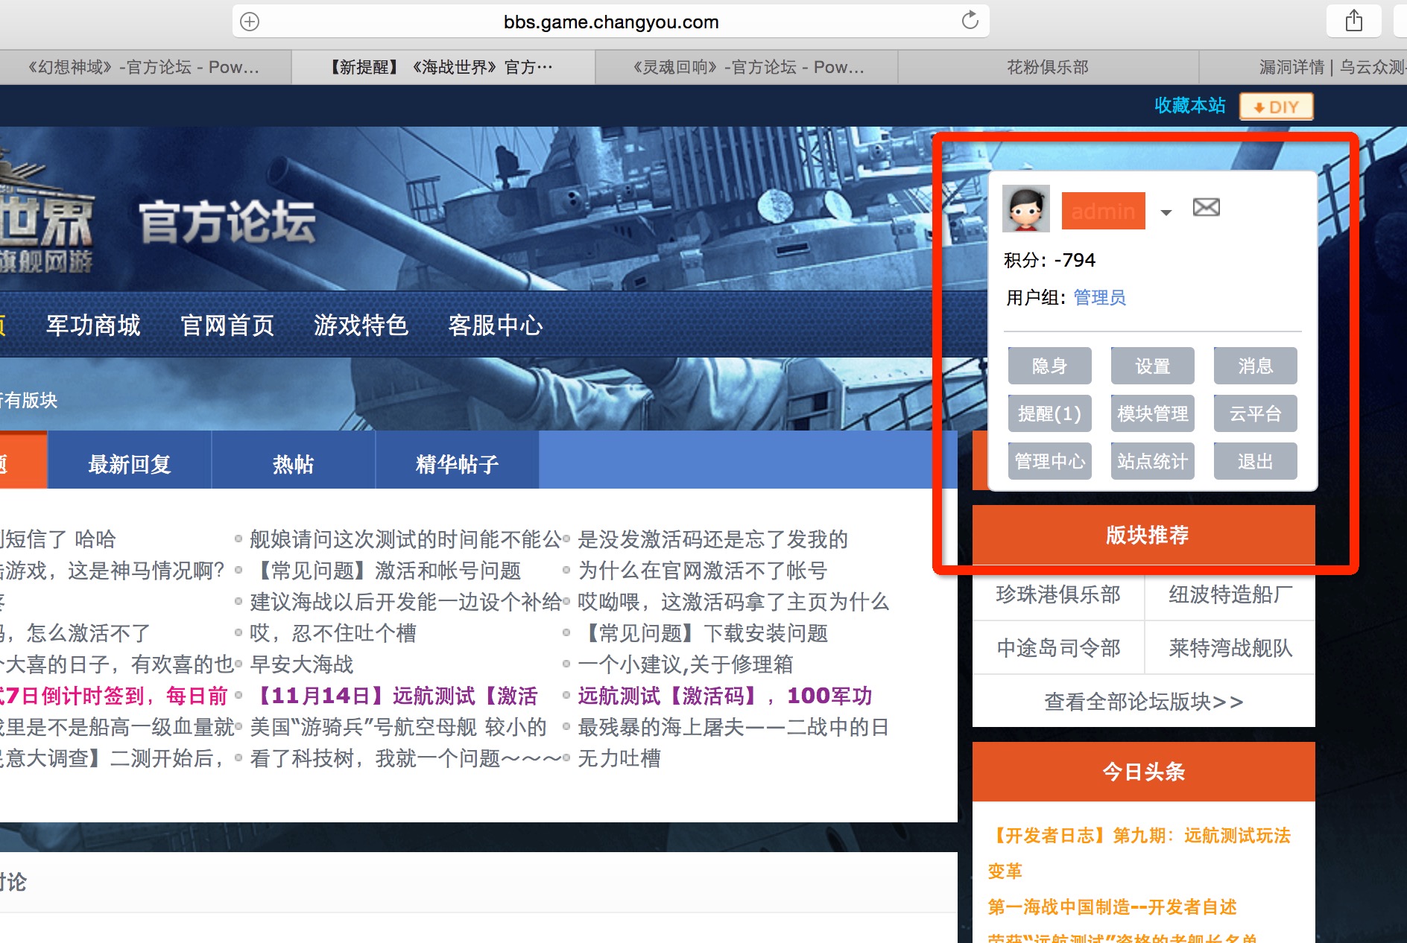Open the 客服中心 menu item
1407x943 pixels.
point(496,326)
